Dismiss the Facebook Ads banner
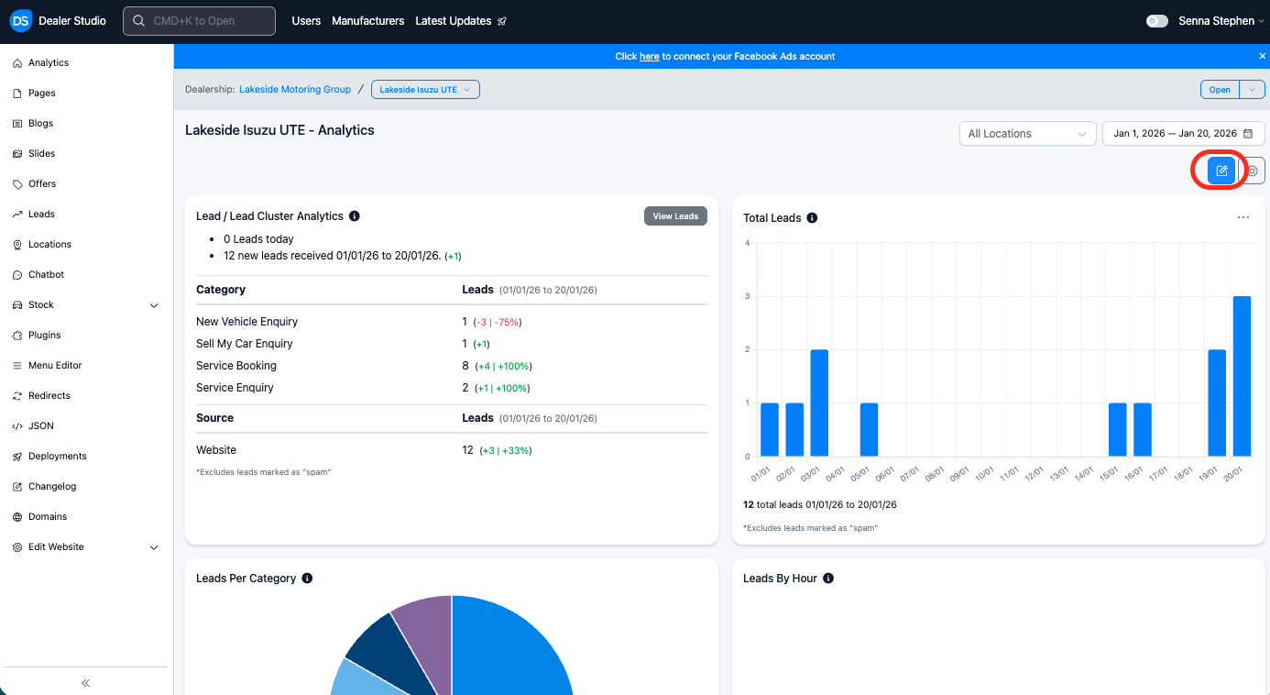Image resolution: width=1270 pixels, height=695 pixels. 1262,56
